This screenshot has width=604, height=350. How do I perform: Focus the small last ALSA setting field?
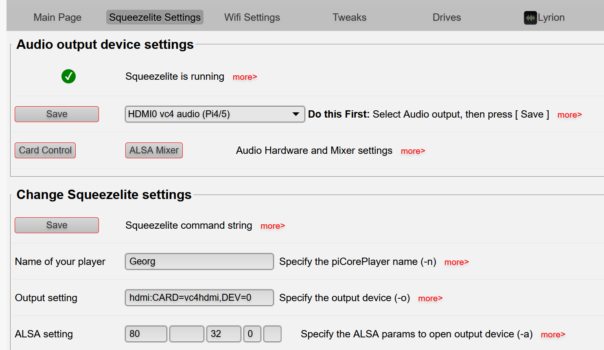tap(272, 334)
